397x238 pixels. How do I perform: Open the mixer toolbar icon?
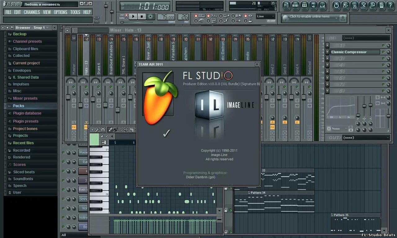point(323,5)
